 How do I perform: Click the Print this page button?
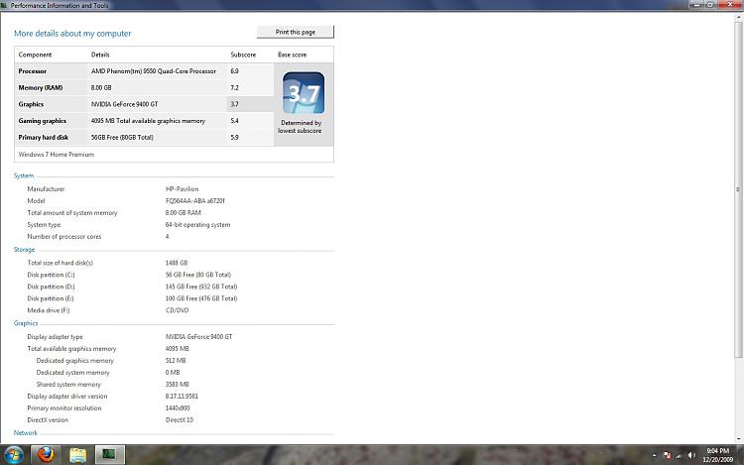296,32
